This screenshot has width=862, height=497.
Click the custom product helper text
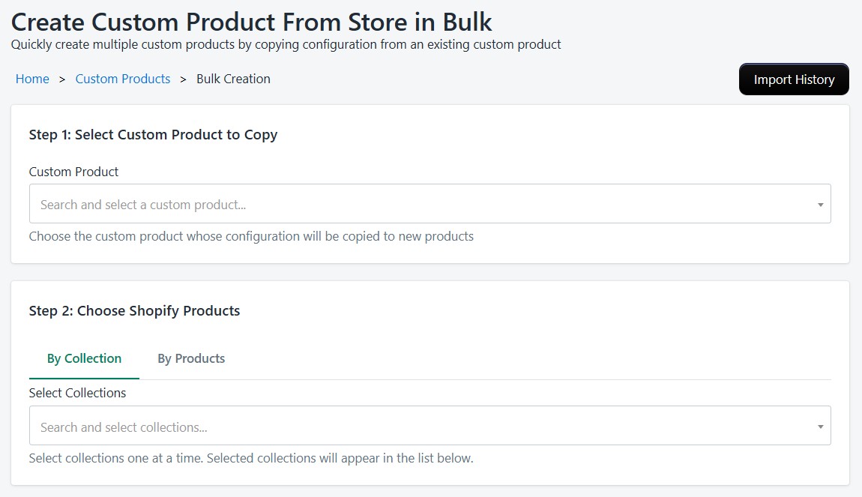coord(250,236)
